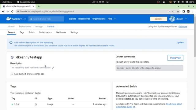This screenshot has height=110, width=196.
Task: Toggle the Chrome side panel icon
Action: [x=183, y=12]
